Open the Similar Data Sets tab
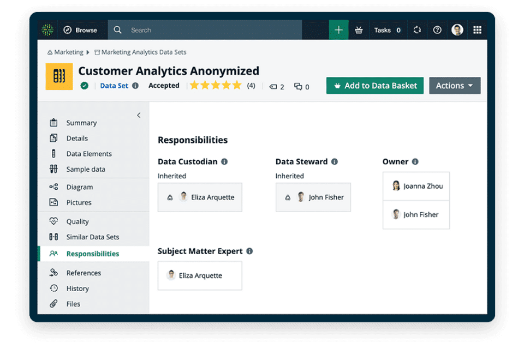This screenshot has height=349, width=524. 93,237
